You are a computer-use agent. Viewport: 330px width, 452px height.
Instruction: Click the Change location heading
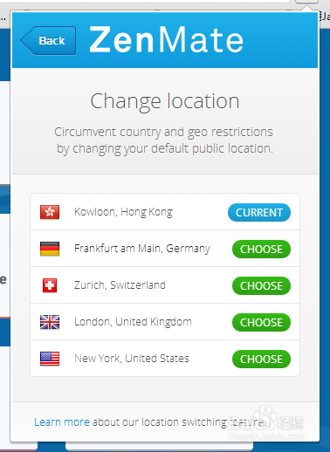click(x=165, y=101)
